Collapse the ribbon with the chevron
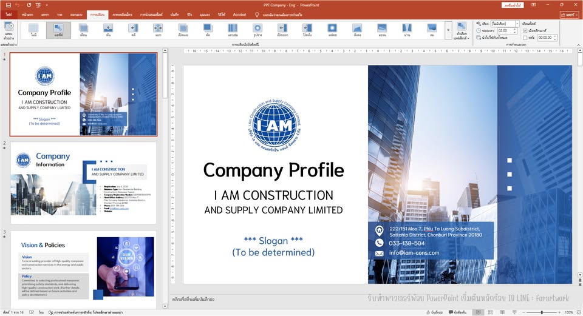This screenshot has width=583, height=316. (x=579, y=45)
